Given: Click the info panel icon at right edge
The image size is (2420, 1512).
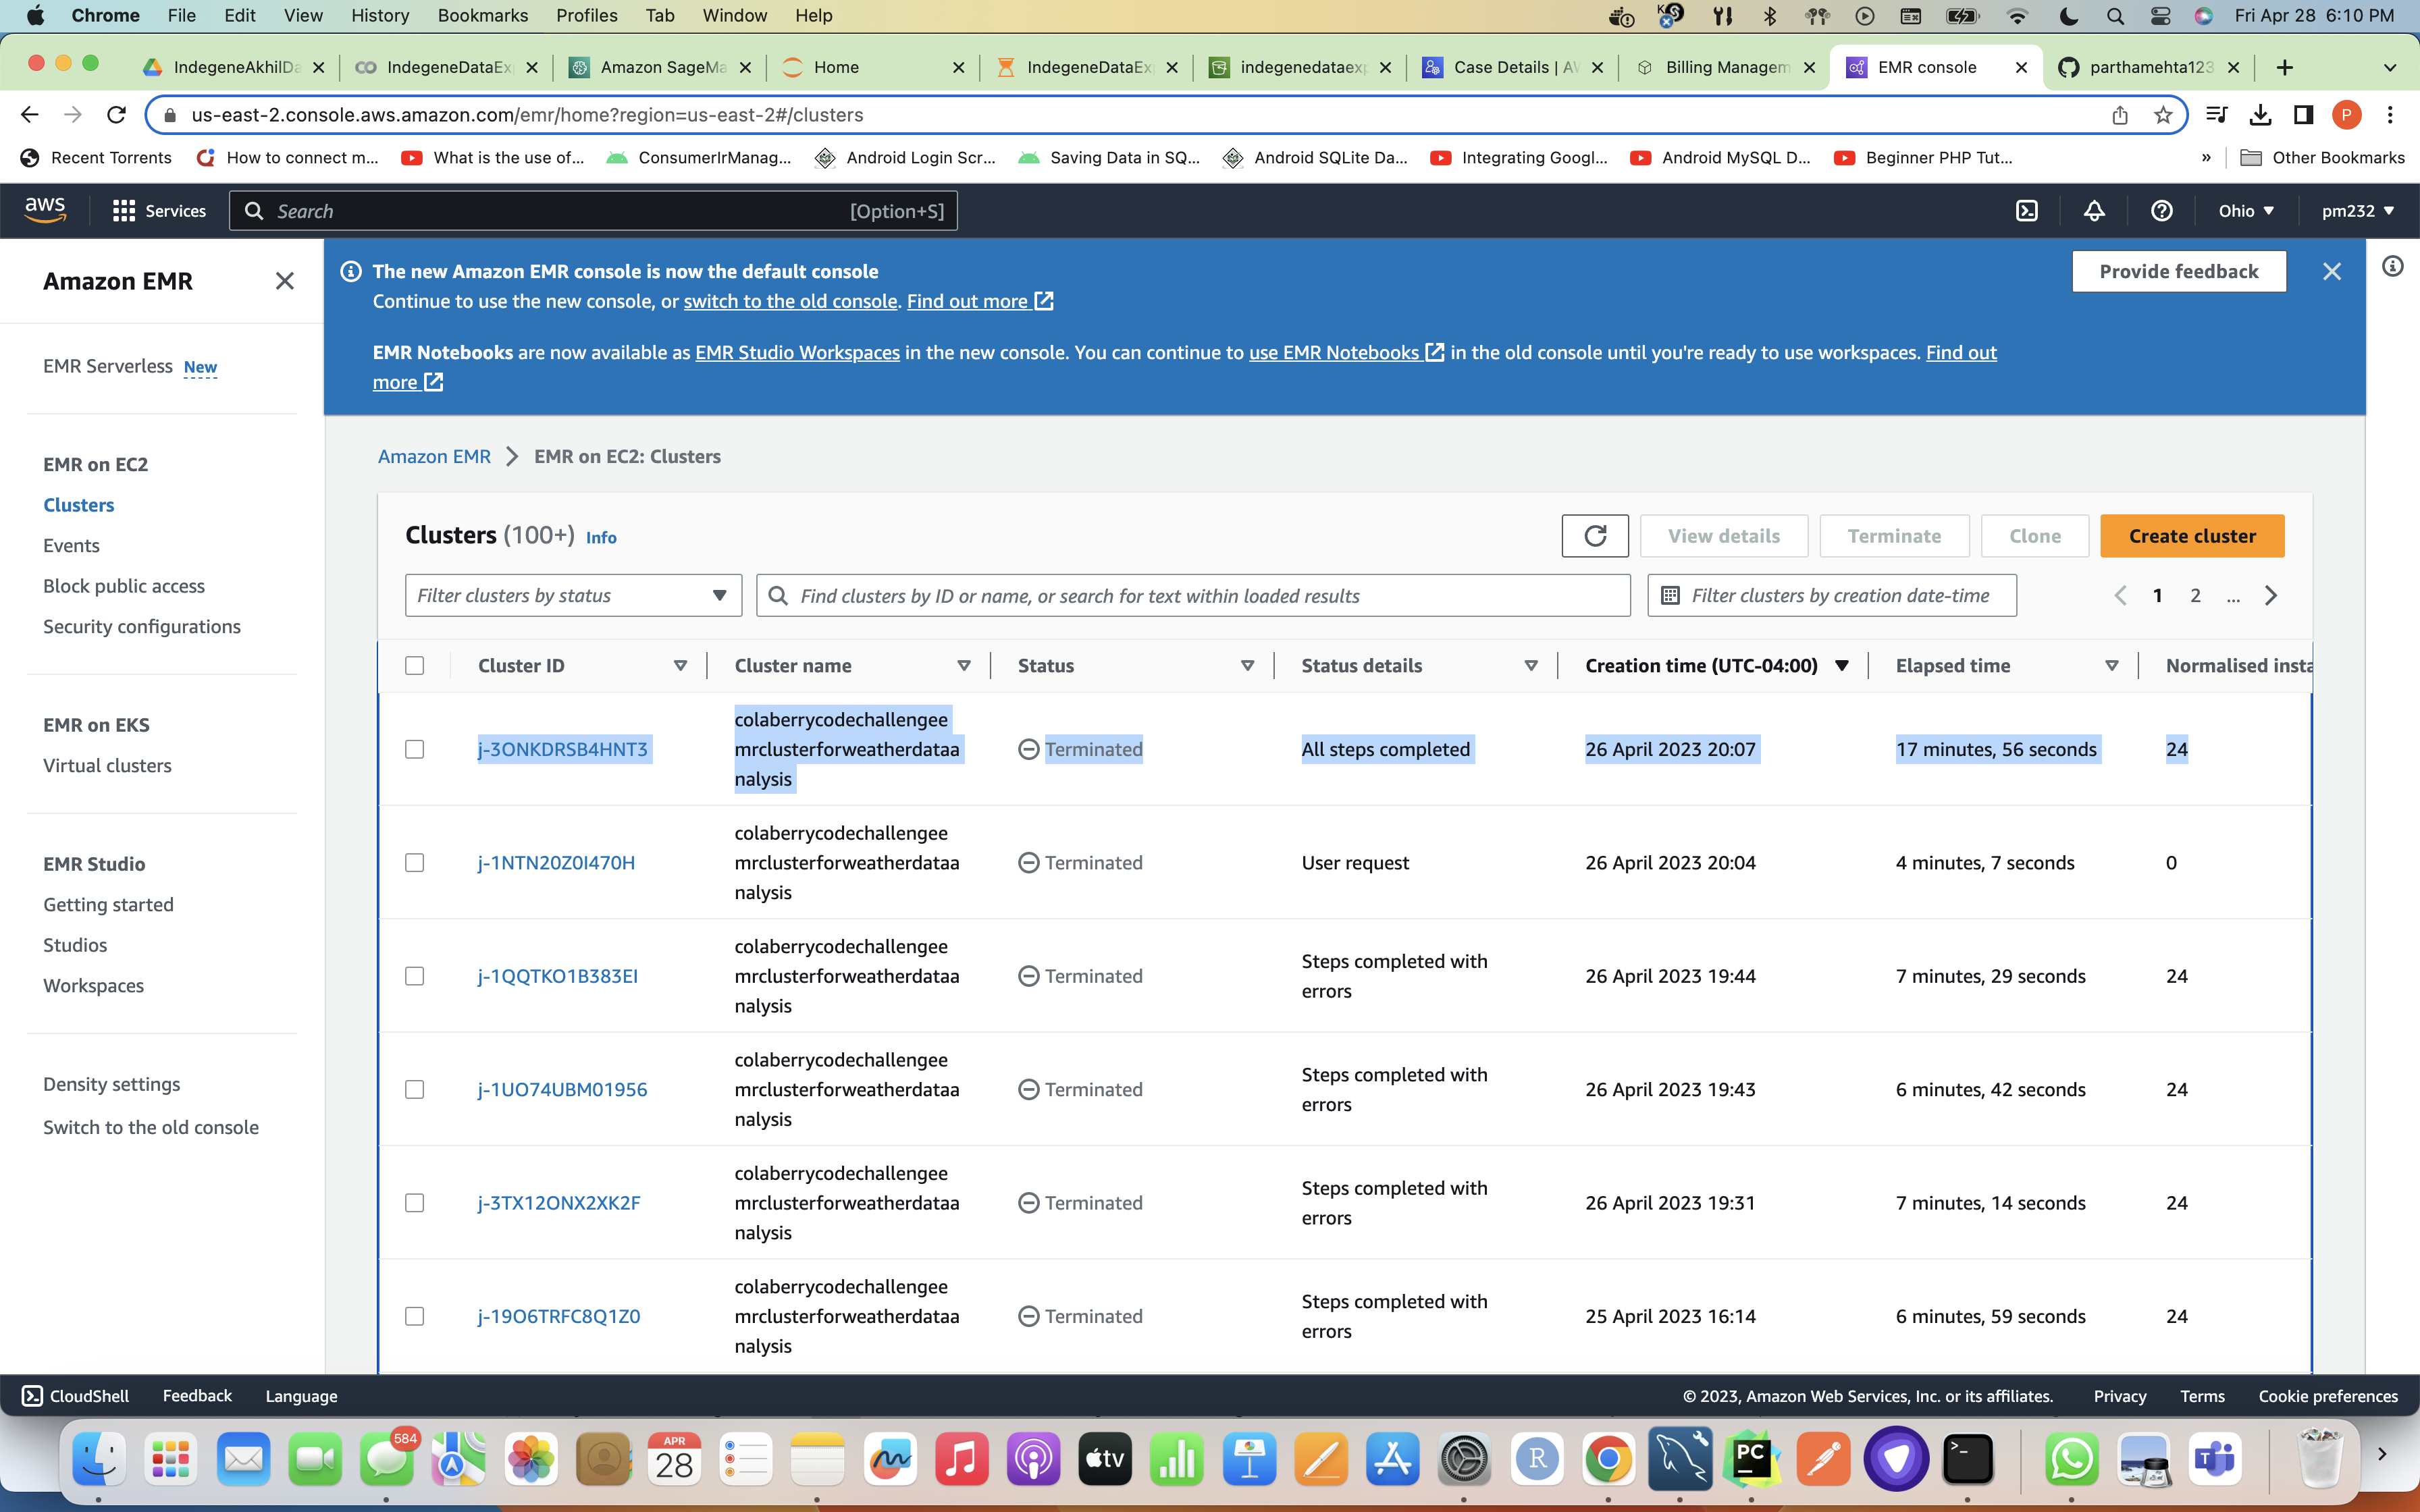Looking at the screenshot, I should (2392, 266).
